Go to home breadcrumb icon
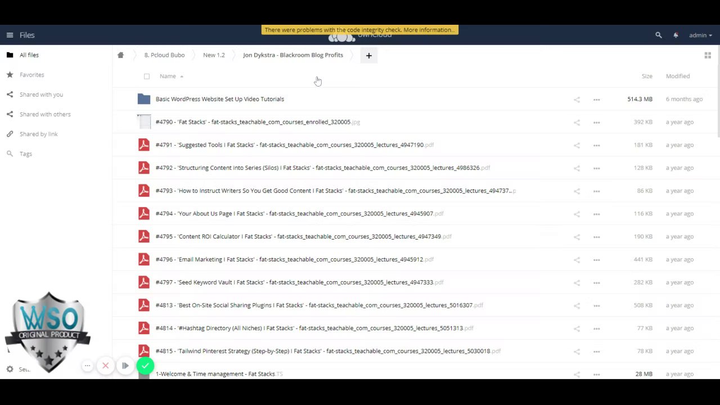Screen dimensions: 720x405 (x=120, y=55)
